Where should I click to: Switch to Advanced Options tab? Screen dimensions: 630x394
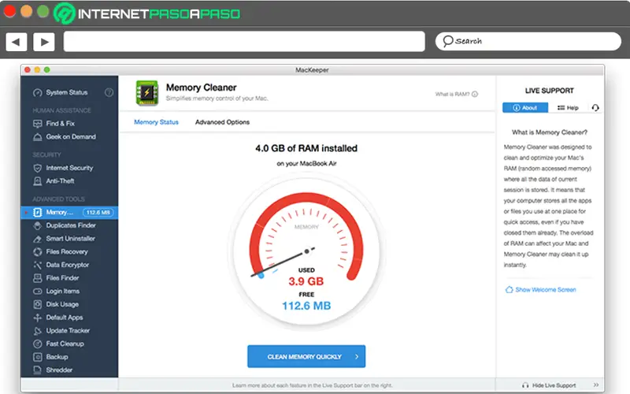tap(222, 122)
